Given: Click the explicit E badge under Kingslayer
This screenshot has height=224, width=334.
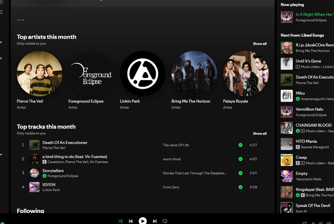Looking at the screenshot, I should coord(303,195).
